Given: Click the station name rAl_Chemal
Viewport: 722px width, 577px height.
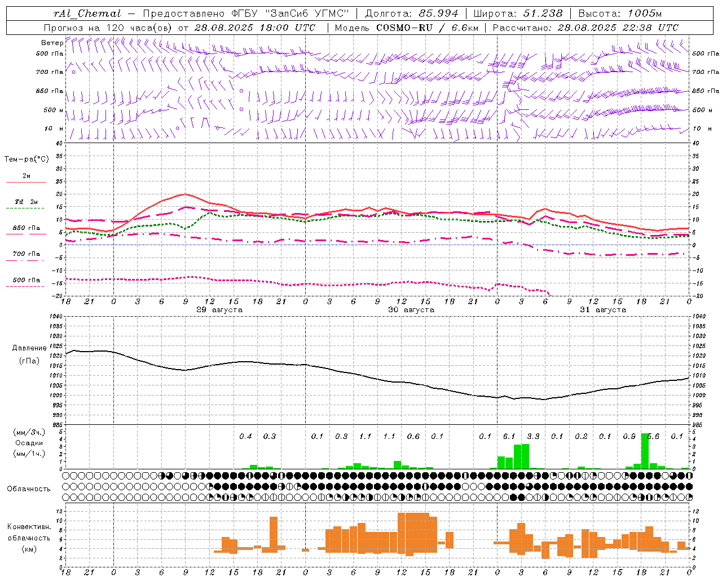Looking at the screenshot, I should pos(87,14).
